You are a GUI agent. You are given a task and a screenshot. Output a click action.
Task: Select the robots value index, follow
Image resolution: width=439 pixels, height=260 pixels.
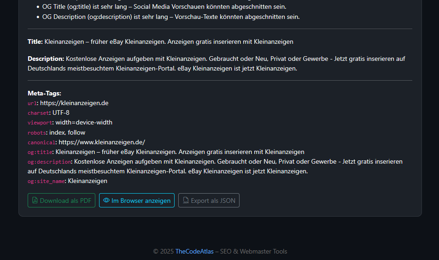tap(67, 132)
